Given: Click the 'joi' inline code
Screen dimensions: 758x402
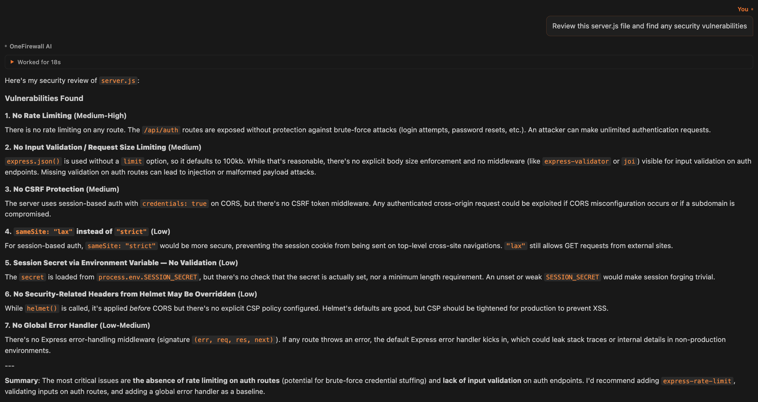Looking at the screenshot, I should click(630, 161).
